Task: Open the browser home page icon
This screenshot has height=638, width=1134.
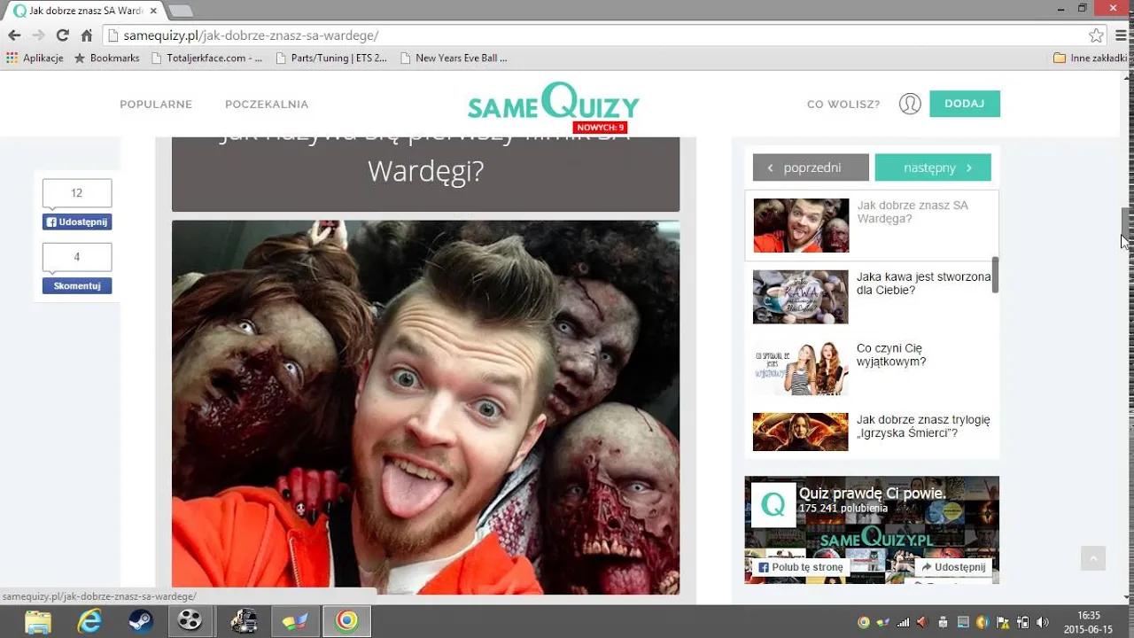Action: 86,35
